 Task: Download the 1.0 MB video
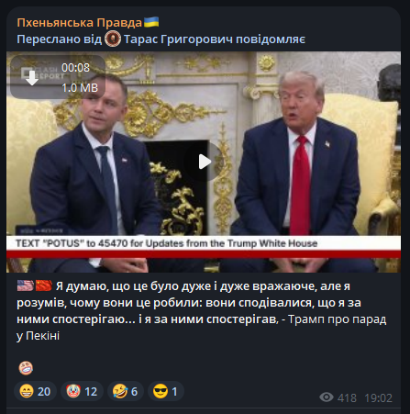pos(31,78)
